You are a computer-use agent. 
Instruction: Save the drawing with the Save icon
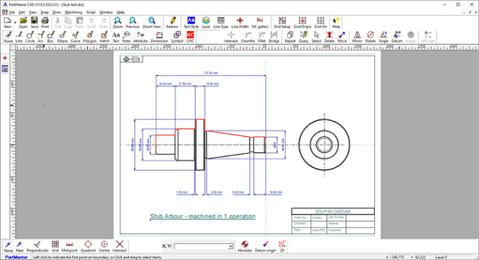(34, 22)
